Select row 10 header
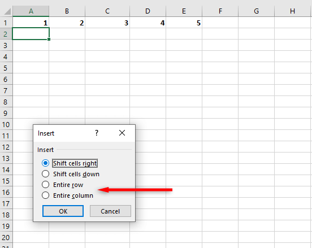This screenshot has width=312, height=248. [6, 124]
